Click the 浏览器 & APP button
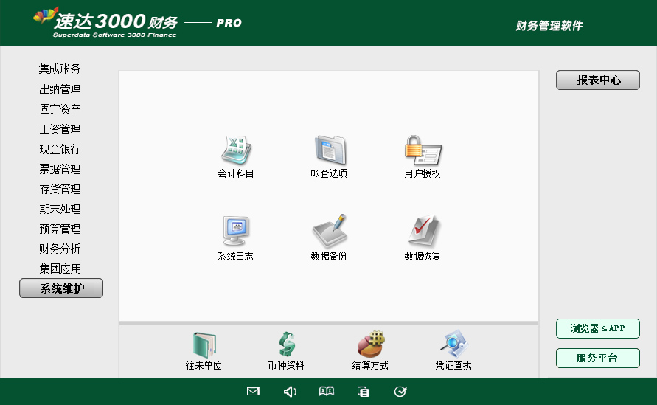 (x=598, y=329)
